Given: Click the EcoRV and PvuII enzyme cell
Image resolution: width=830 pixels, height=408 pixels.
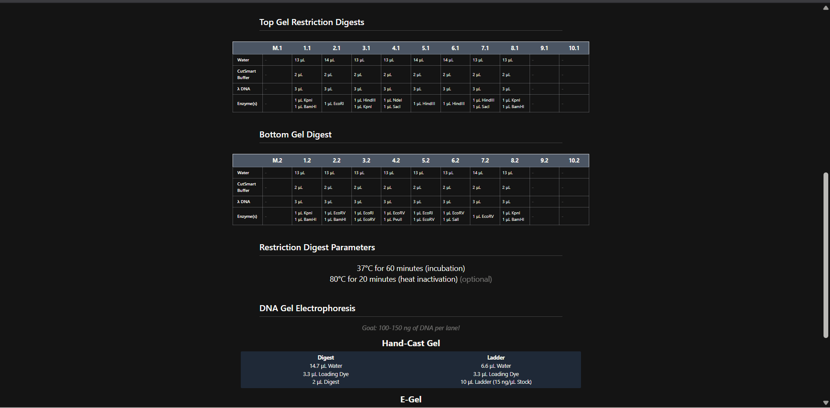Looking at the screenshot, I should (396, 216).
